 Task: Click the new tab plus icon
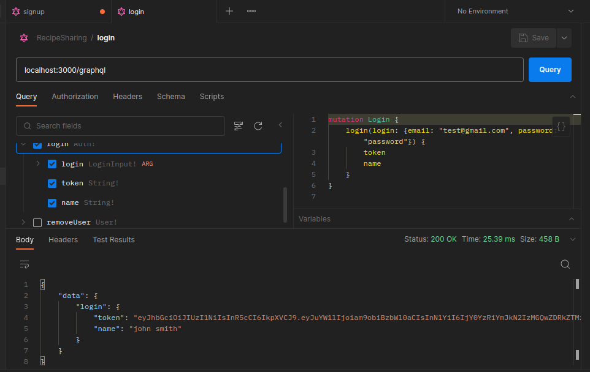229,11
